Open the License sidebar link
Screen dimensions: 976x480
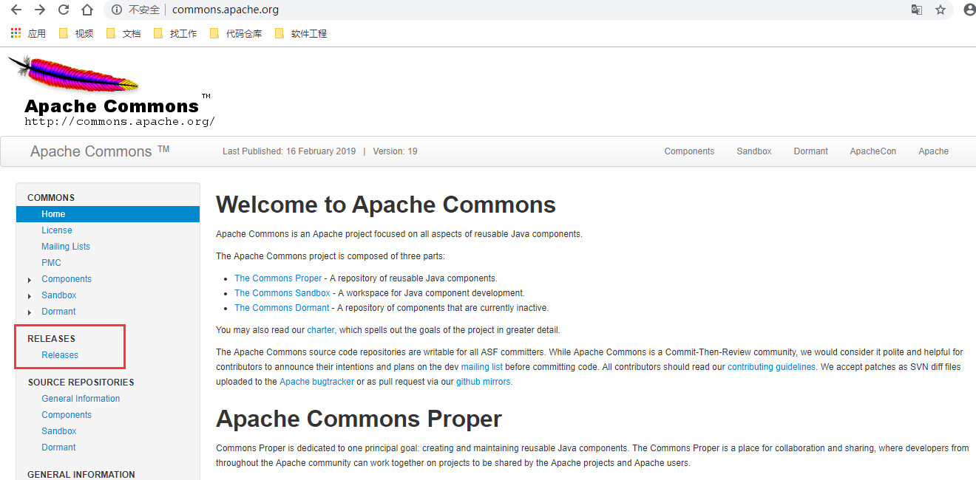point(57,230)
